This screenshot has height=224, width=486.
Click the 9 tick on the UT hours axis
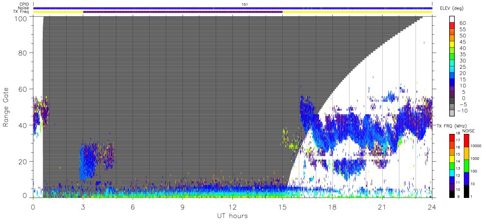[183, 207]
